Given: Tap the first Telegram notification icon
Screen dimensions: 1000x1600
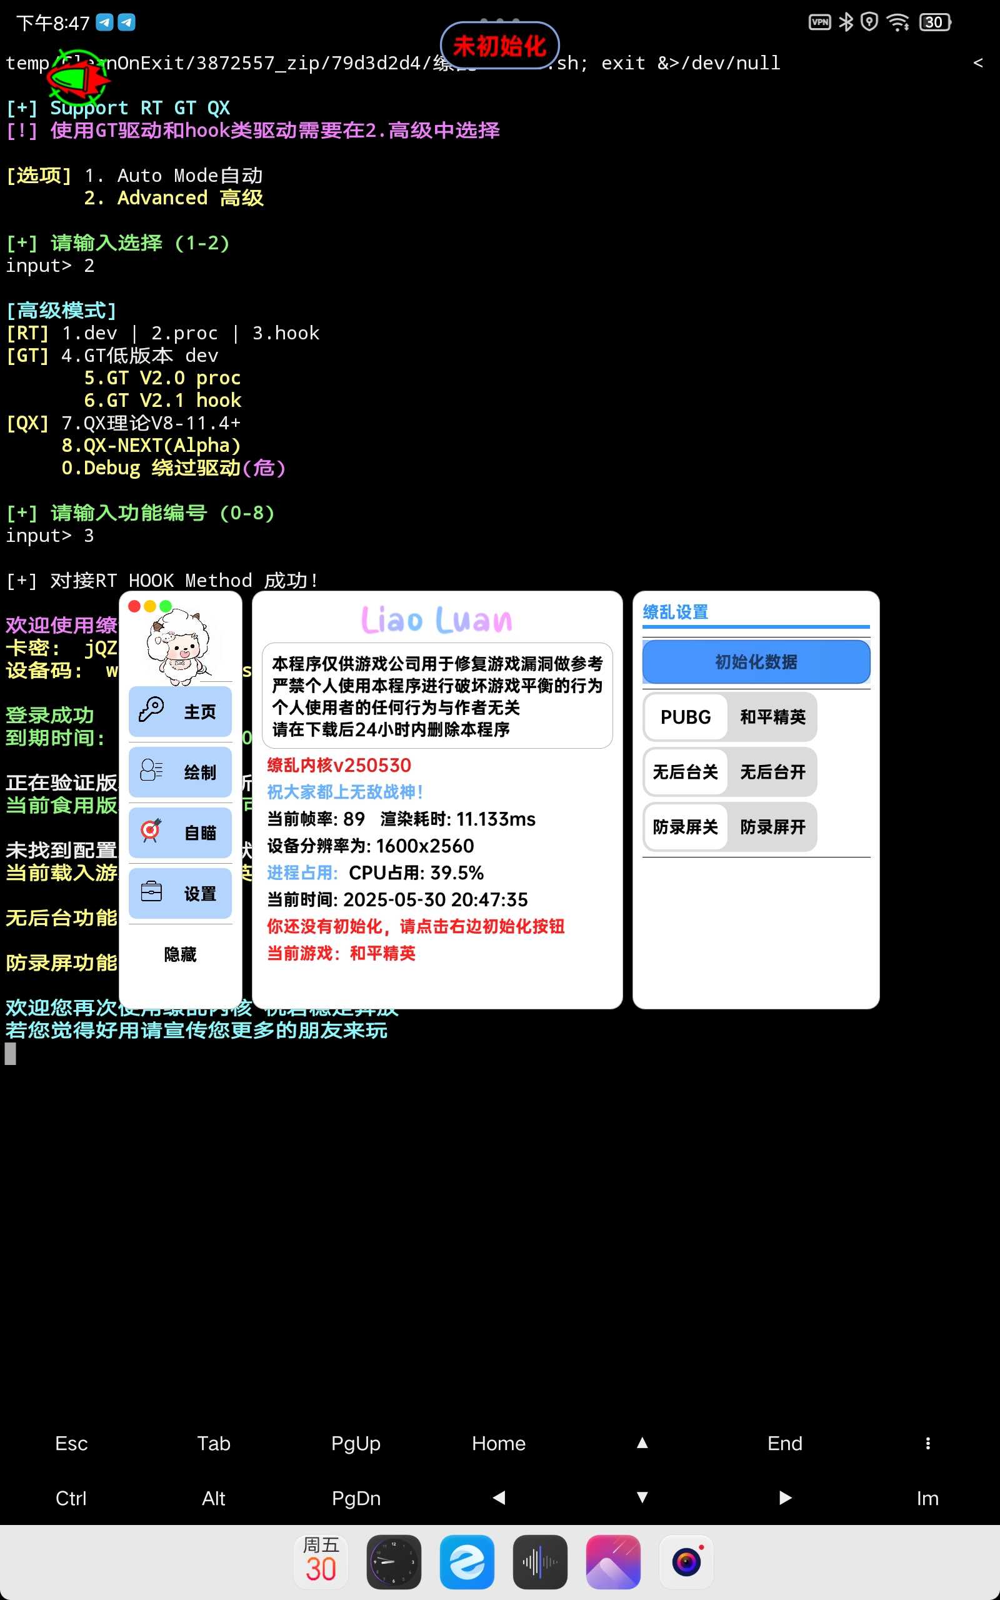Looking at the screenshot, I should click(104, 22).
